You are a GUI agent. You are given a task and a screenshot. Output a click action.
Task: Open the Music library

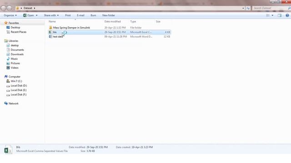point(14,59)
